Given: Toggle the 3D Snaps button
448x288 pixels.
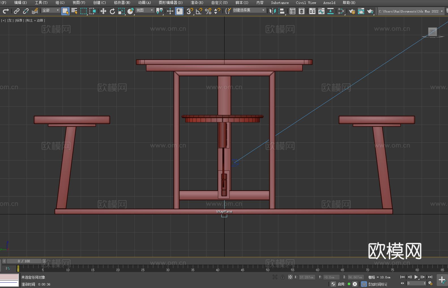Looking at the screenshot, I should (x=189, y=11).
